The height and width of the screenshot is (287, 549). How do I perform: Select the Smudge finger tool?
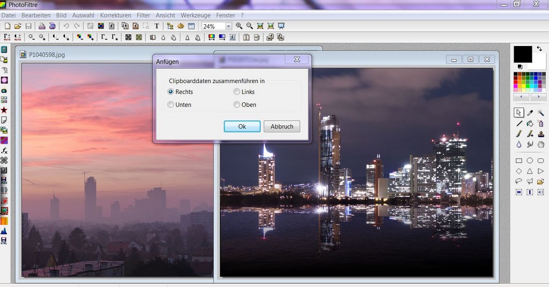[x=530, y=145]
